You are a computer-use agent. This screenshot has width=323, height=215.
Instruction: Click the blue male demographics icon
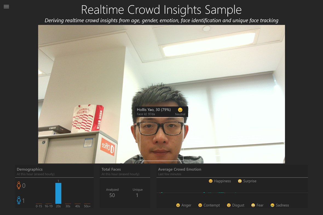point(19,199)
